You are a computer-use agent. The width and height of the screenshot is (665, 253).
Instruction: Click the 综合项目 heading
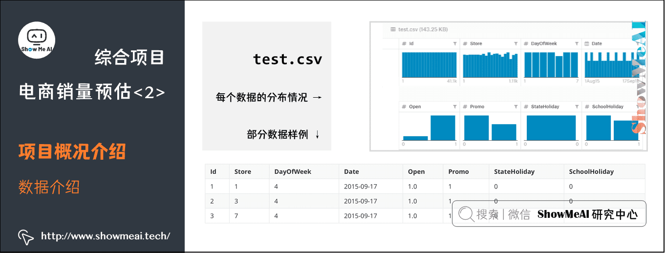point(129,58)
